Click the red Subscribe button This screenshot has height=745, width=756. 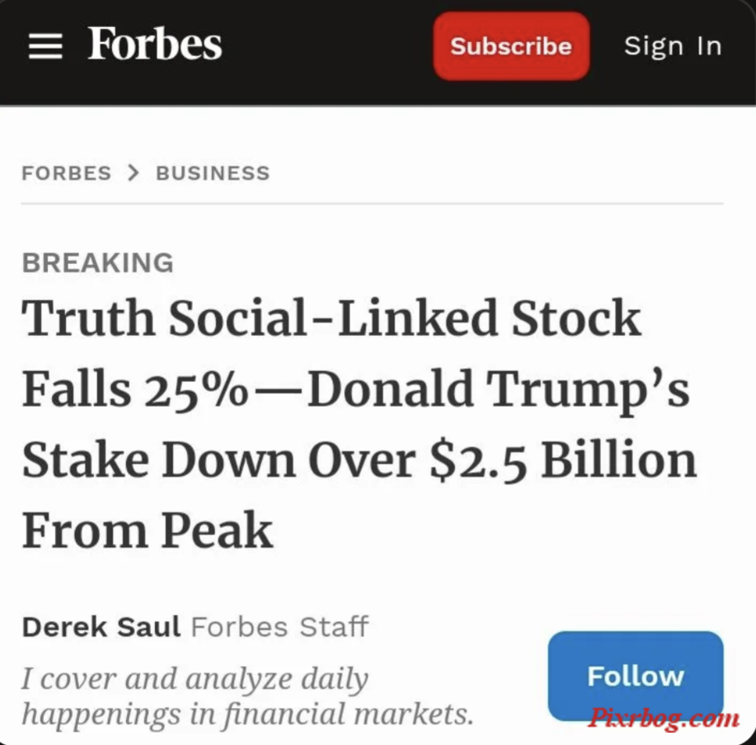[x=511, y=46]
